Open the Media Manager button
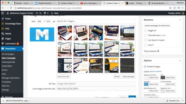The width and height of the screenshot is (186, 104). coord(128,77)
